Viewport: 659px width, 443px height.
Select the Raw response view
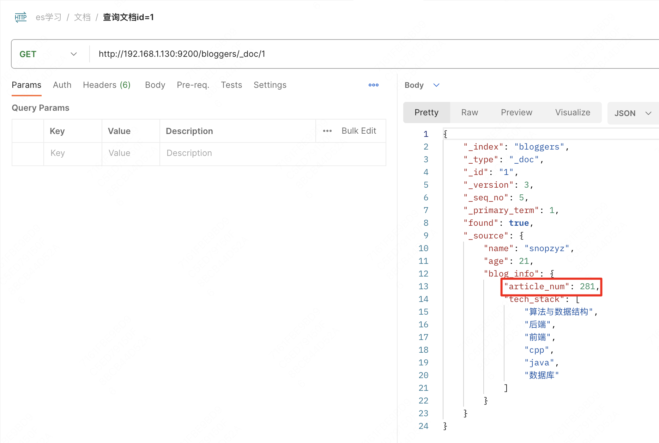[470, 113]
